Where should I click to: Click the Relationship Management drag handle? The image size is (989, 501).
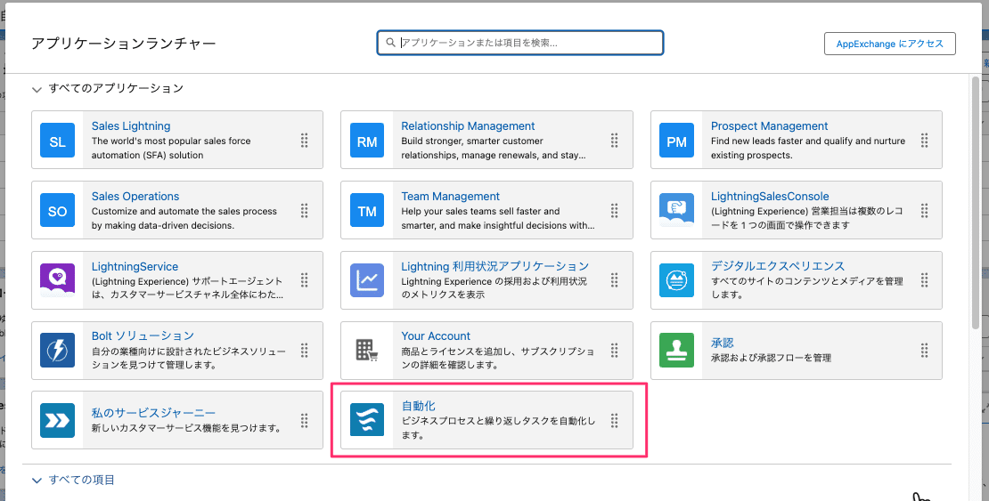point(615,140)
